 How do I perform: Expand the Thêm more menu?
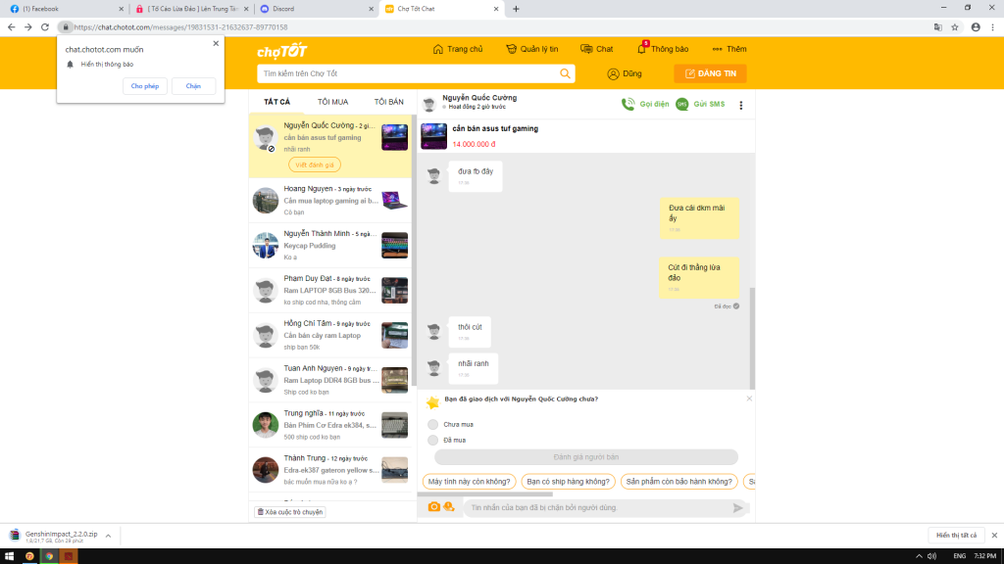(729, 49)
